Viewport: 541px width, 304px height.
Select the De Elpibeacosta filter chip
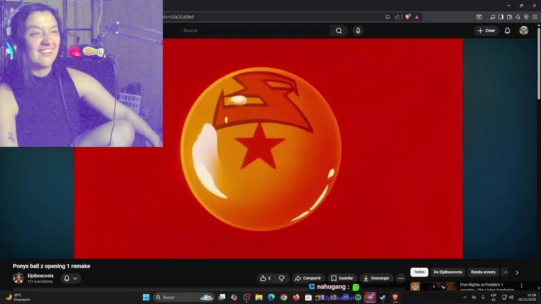[x=448, y=272]
